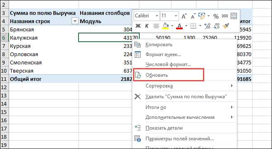This screenshot has width=272, height=149.
Task: Select the Модуль column header cell
Action: [105, 21]
